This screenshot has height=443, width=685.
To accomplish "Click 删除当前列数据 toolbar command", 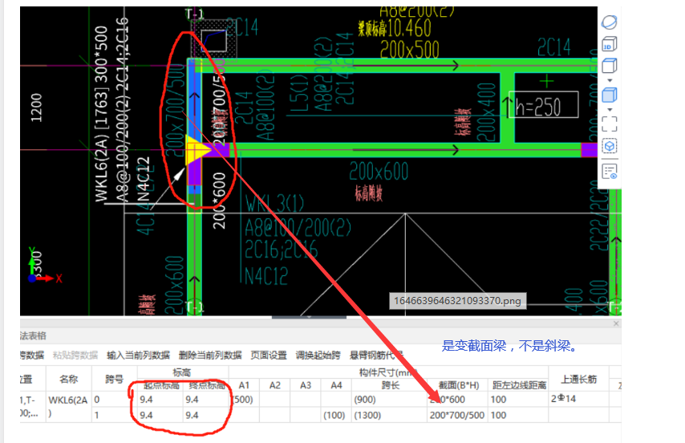I will click(209, 356).
